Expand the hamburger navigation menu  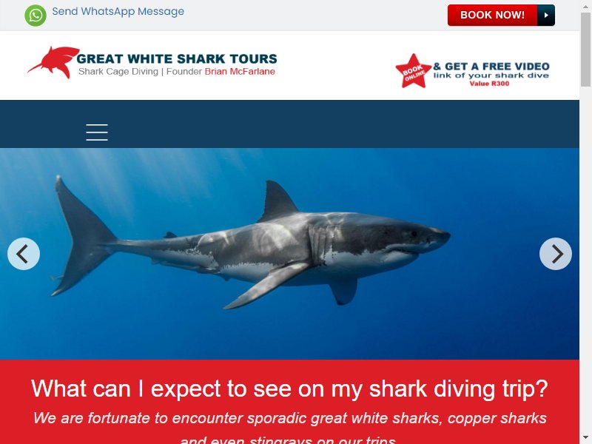(97, 132)
